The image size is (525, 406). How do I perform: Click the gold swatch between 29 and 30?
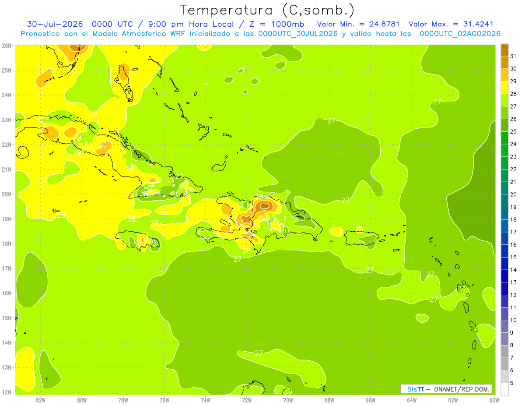[x=504, y=75]
